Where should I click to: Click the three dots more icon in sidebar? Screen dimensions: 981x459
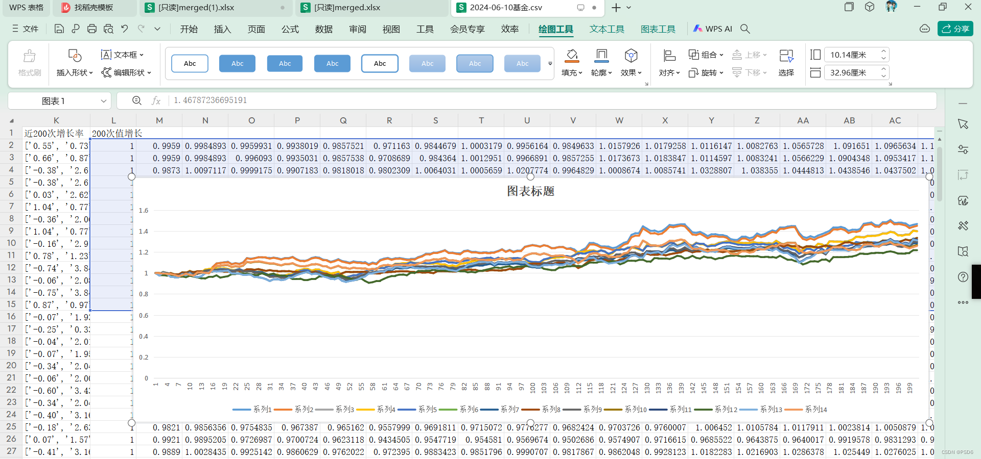click(963, 302)
